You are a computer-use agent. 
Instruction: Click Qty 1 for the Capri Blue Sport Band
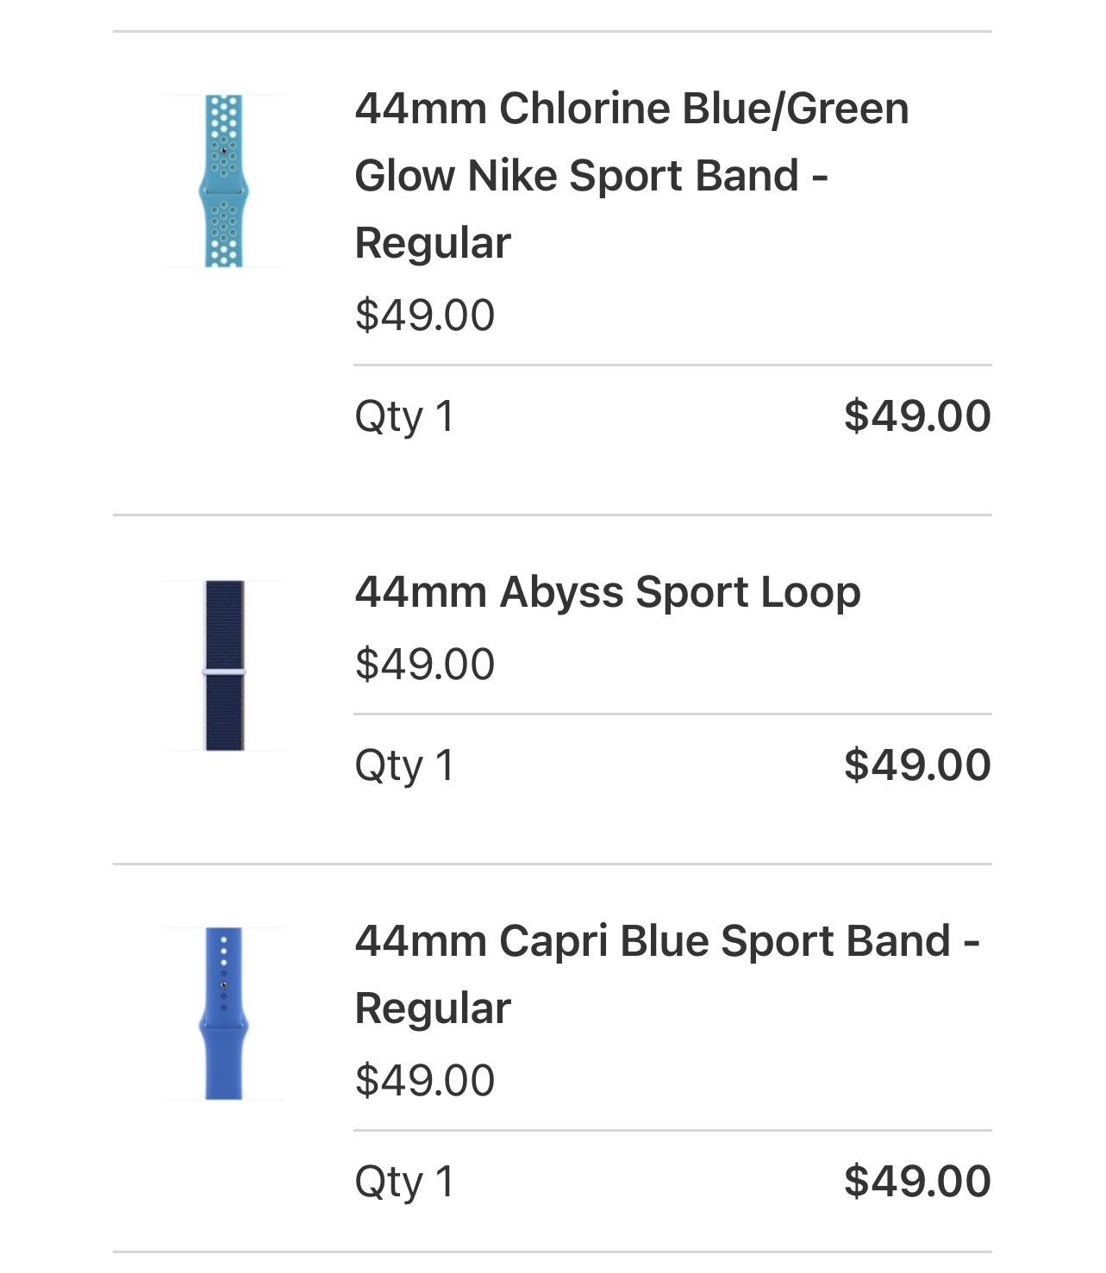404,1183
